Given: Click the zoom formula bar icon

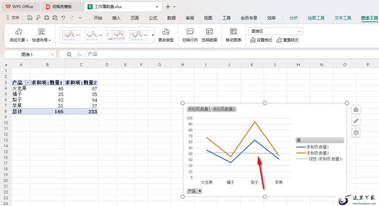Looking at the screenshot, I should coord(69,55).
